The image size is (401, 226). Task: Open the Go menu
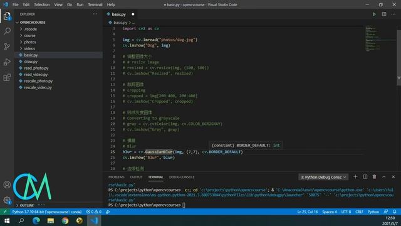tap(70, 4)
